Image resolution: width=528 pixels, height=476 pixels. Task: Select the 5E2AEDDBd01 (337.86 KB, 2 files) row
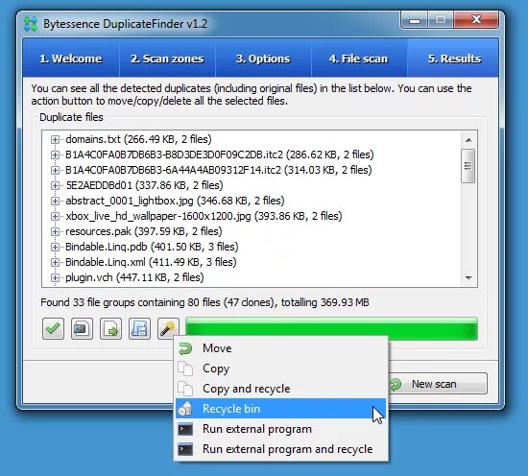144,185
